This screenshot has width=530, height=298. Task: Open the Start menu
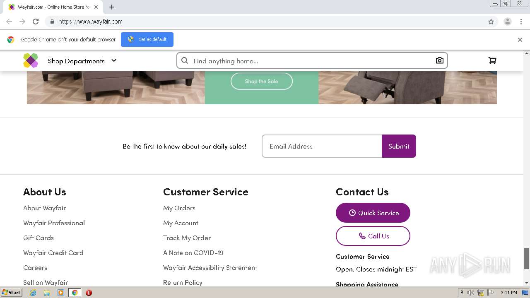(11, 293)
